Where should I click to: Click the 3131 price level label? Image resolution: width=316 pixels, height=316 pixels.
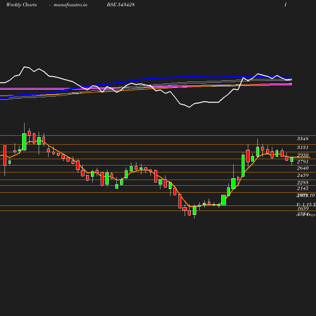click(303, 147)
